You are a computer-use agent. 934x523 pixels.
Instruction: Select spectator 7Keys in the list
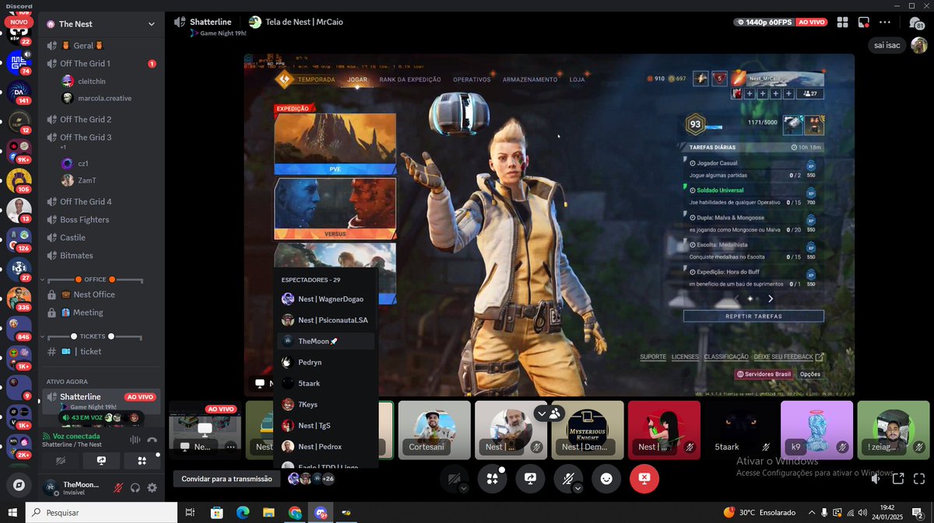coord(326,404)
